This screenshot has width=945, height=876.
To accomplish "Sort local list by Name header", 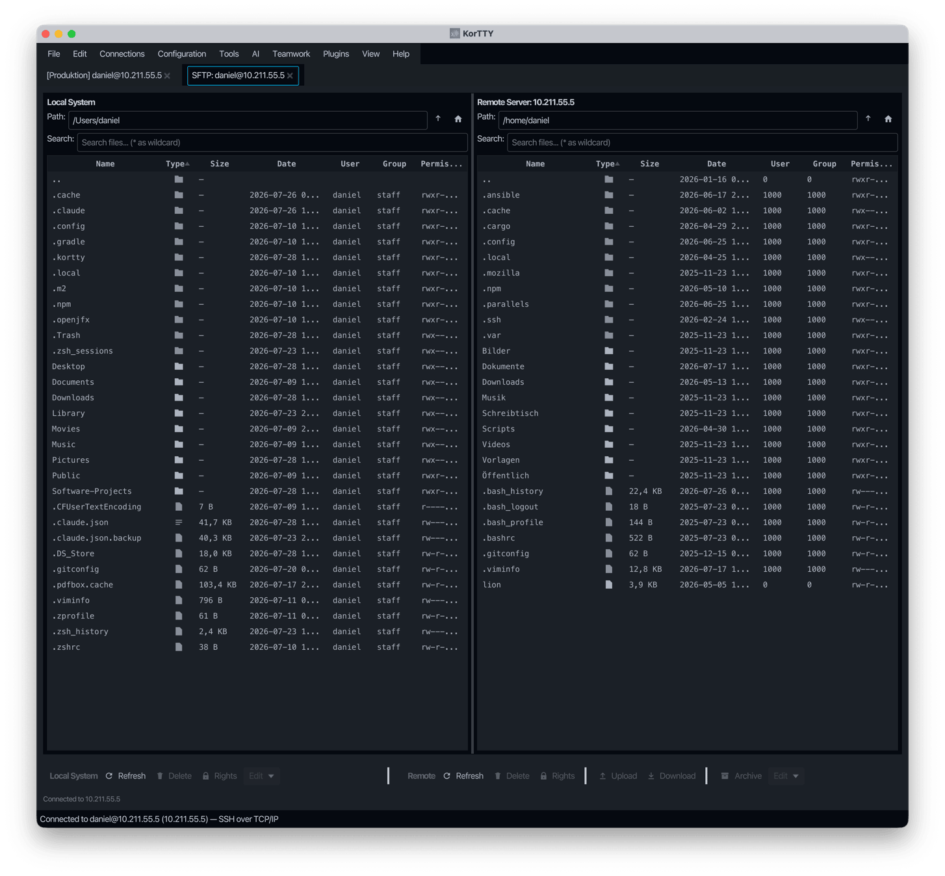I will [105, 164].
